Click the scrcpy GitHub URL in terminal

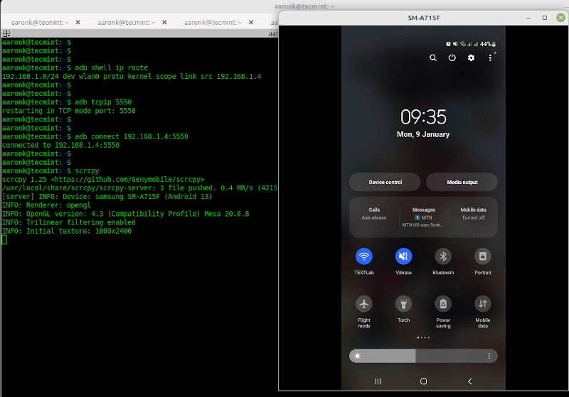coord(127,179)
